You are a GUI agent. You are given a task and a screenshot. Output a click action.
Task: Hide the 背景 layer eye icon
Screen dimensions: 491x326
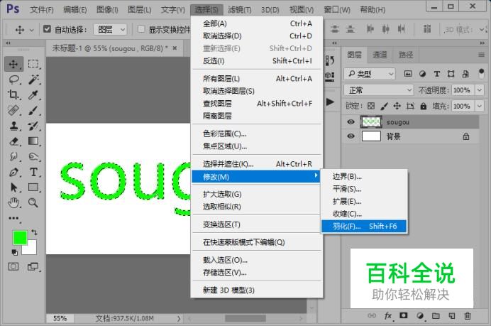351,136
